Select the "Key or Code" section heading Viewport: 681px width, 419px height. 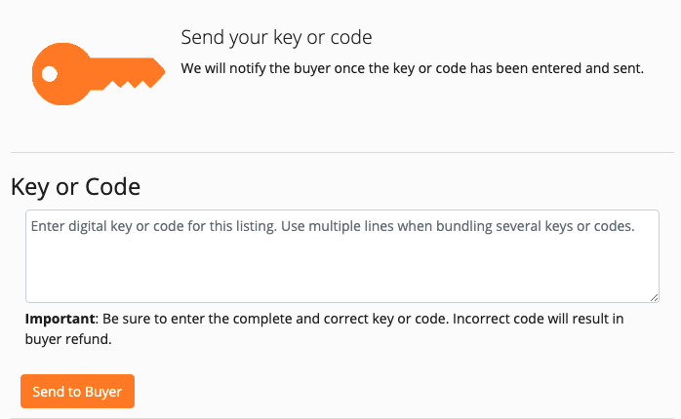coord(75,186)
